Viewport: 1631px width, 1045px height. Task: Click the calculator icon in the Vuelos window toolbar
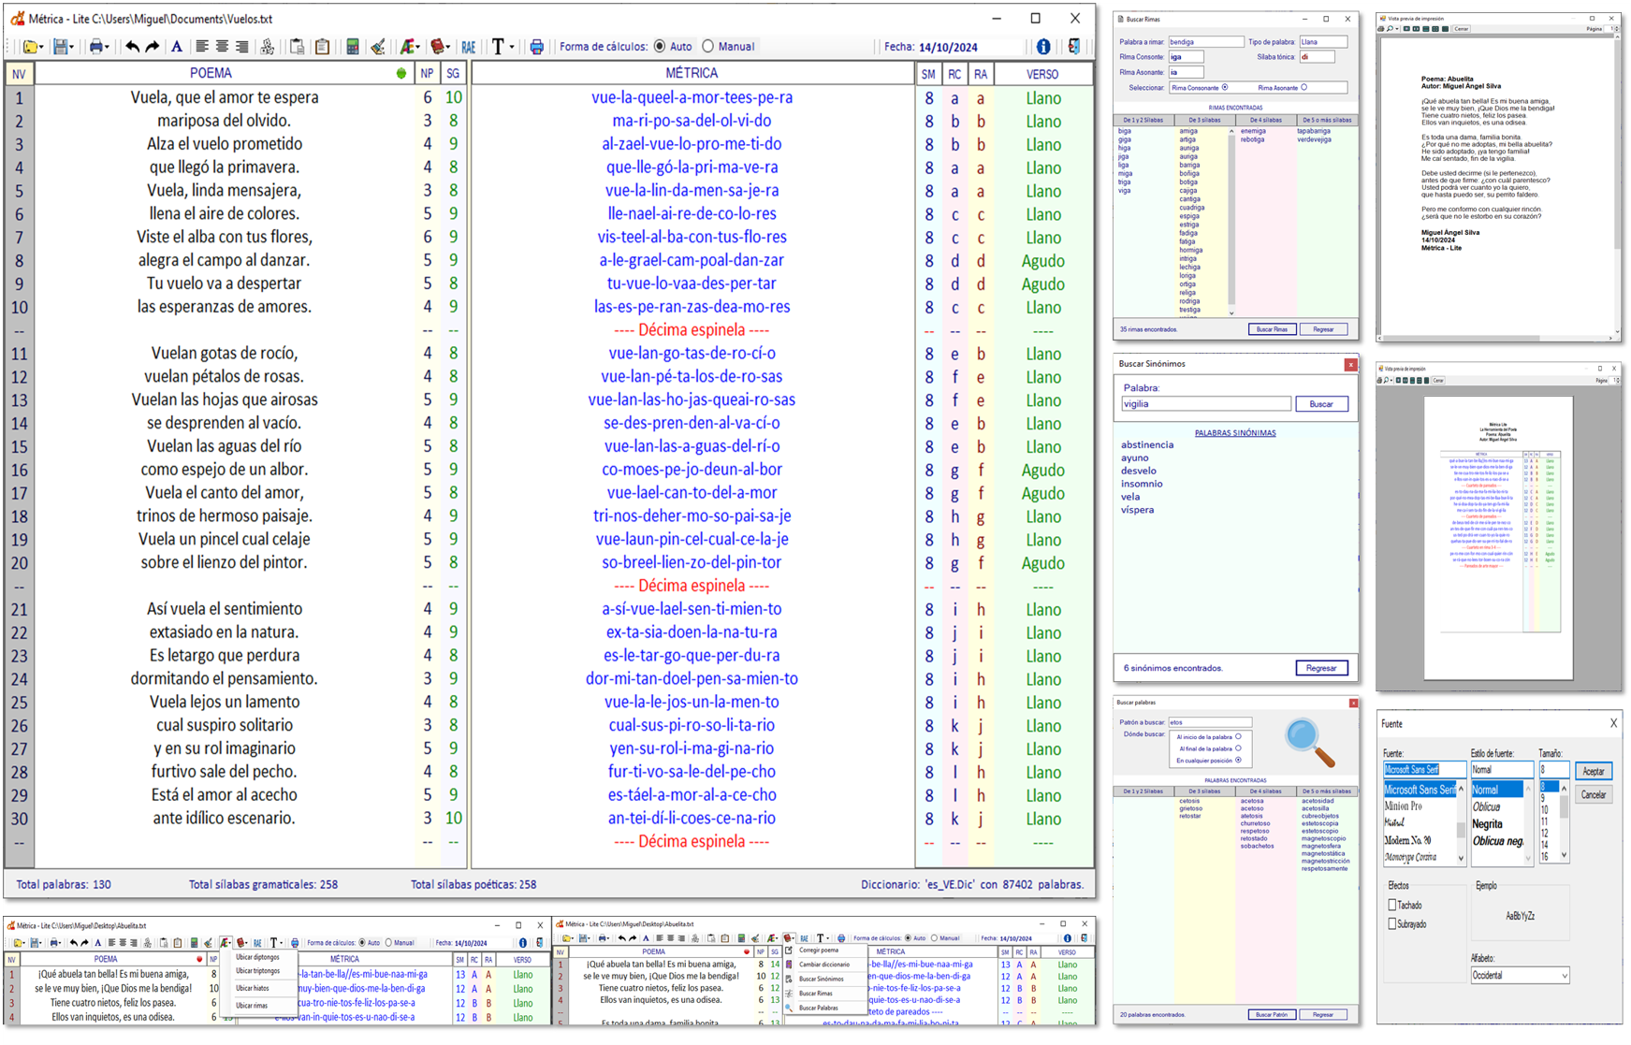(352, 47)
